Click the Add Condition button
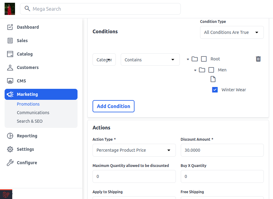This screenshot has width=273, height=199. 113,106
